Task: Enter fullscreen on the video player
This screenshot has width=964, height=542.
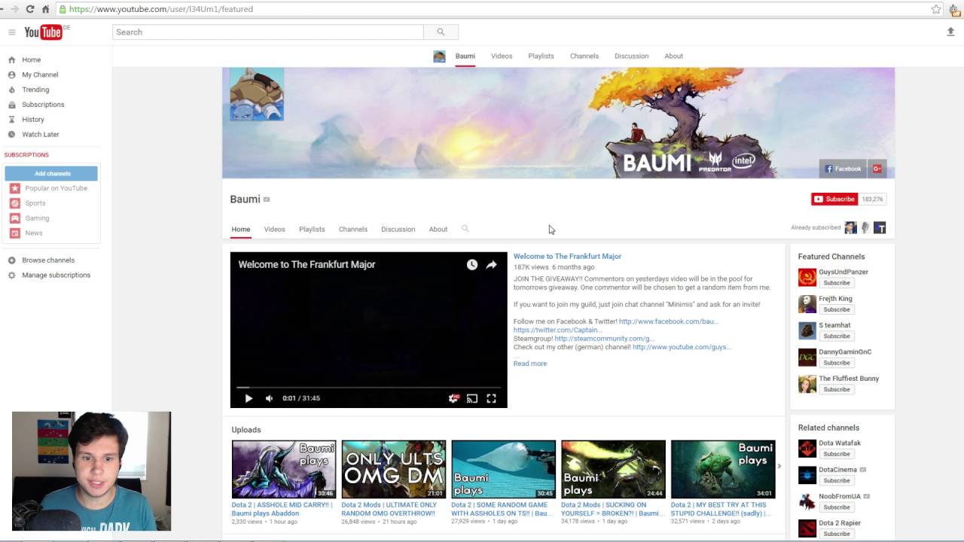Action: (491, 398)
